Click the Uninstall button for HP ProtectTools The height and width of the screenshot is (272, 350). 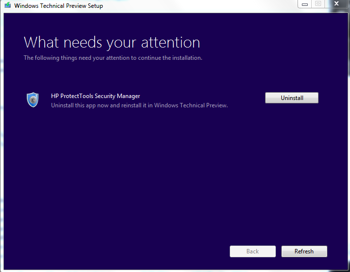292,98
